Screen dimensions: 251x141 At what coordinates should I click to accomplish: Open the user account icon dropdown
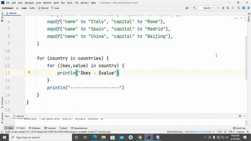[187, 8]
